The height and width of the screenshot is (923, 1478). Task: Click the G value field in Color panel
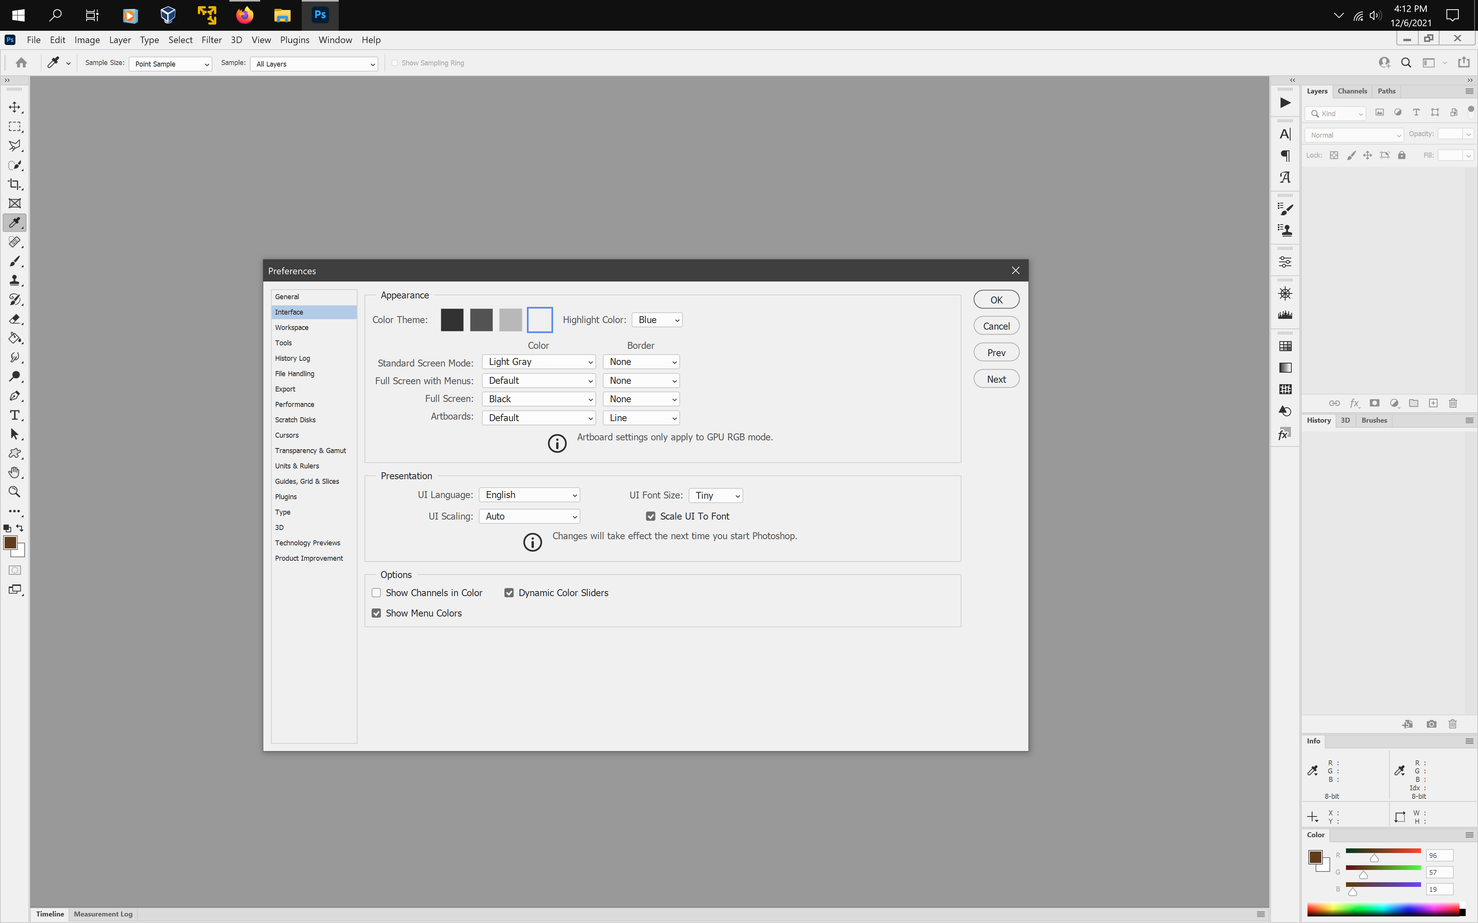1439,872
